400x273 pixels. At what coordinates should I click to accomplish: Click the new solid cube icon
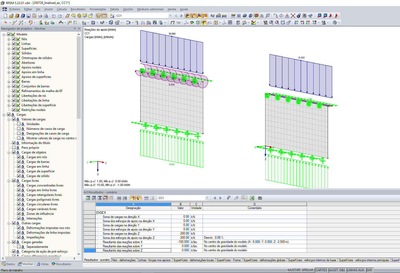click(x=111, y=23)
